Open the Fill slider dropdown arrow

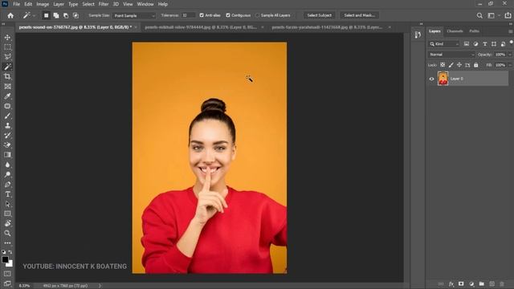click(510, 65)
